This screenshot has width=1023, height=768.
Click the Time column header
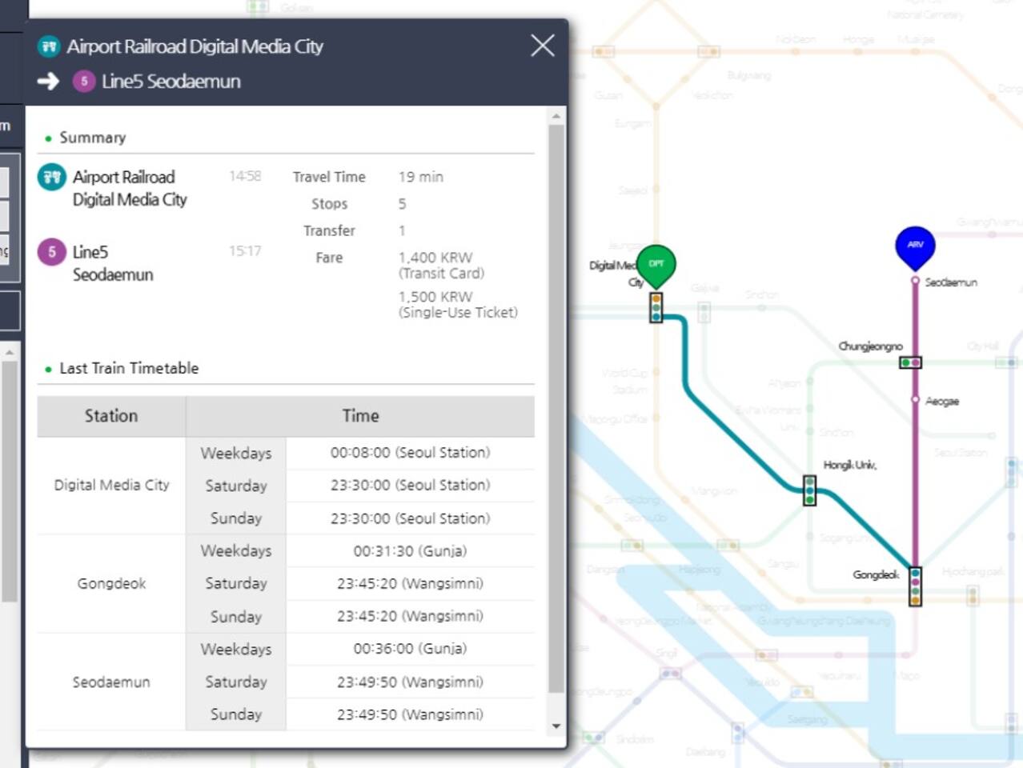[360, 416]
